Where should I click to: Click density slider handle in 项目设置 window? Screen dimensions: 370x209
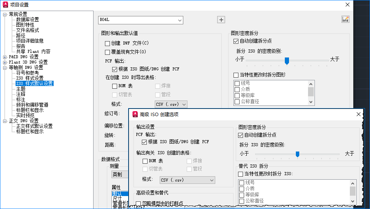[x=287, y=61]
